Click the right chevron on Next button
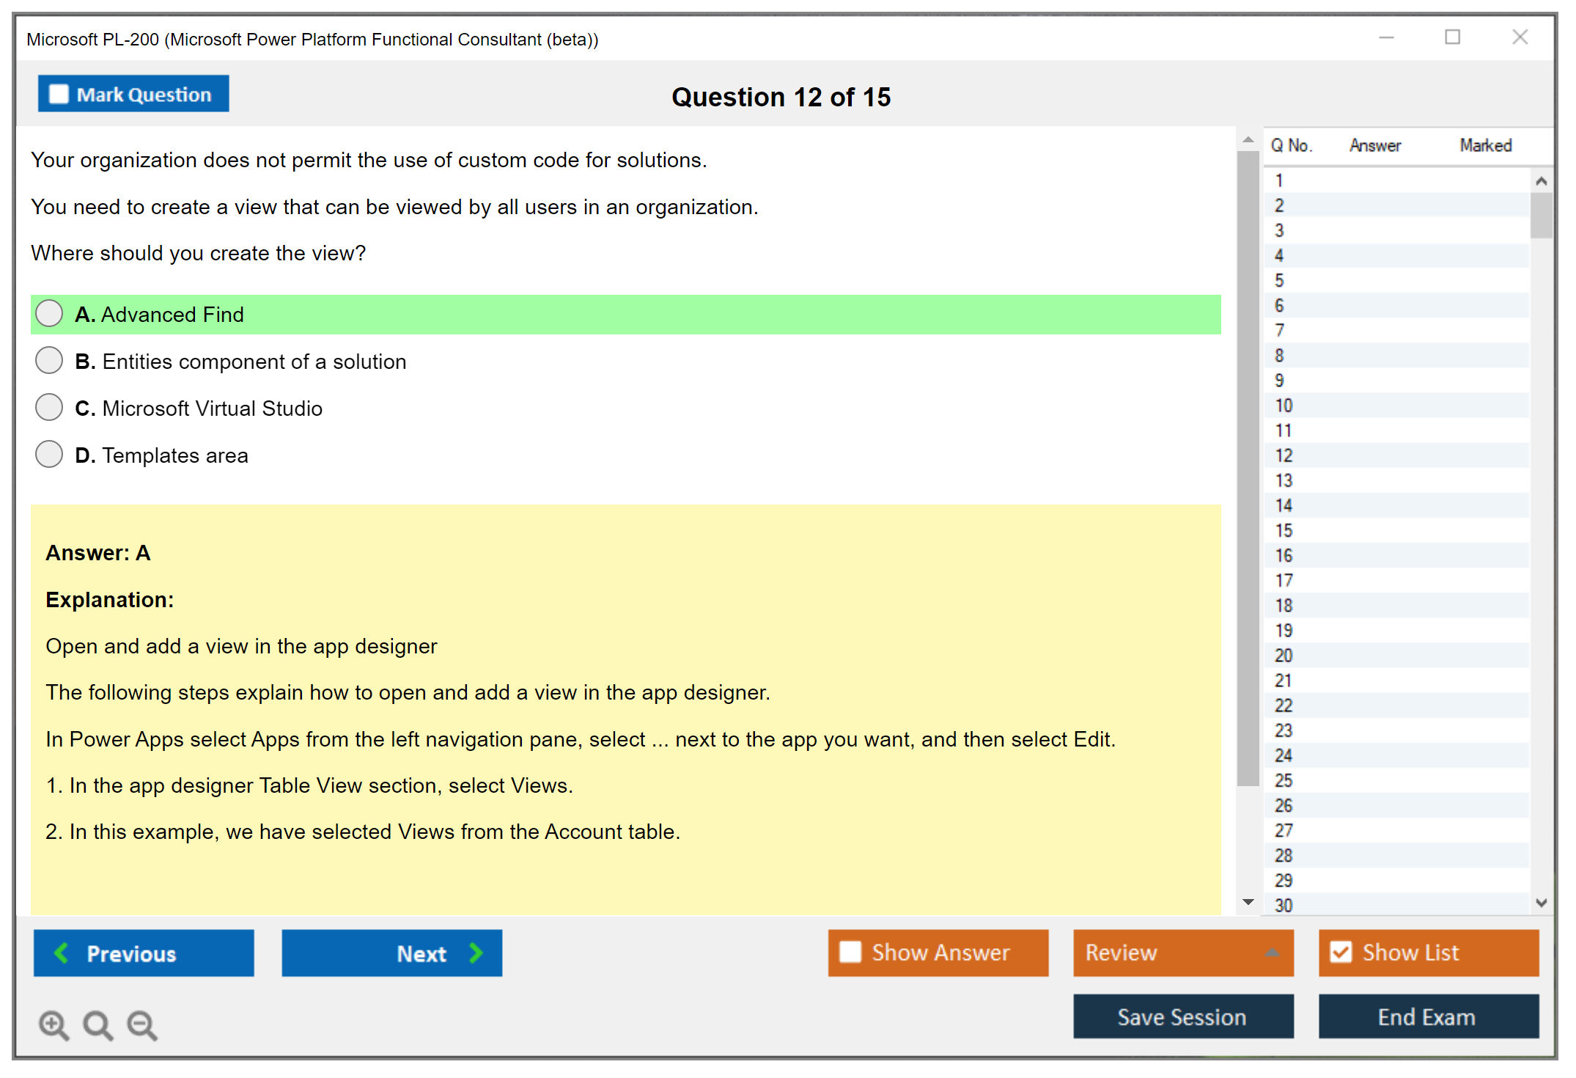The width and height of the screenshot is (1576, 1078). [x=476, y=953]
